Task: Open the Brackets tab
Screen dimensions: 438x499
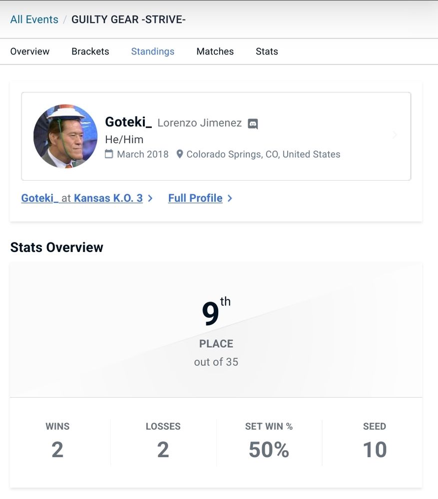Action: point(90,51)
